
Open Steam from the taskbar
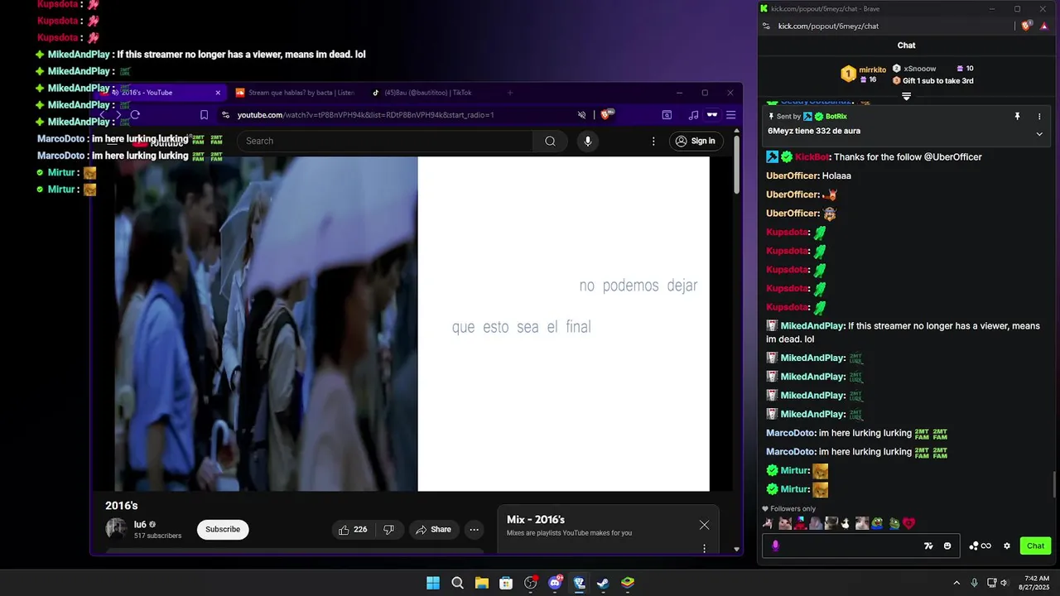click(x=604, y=583)
